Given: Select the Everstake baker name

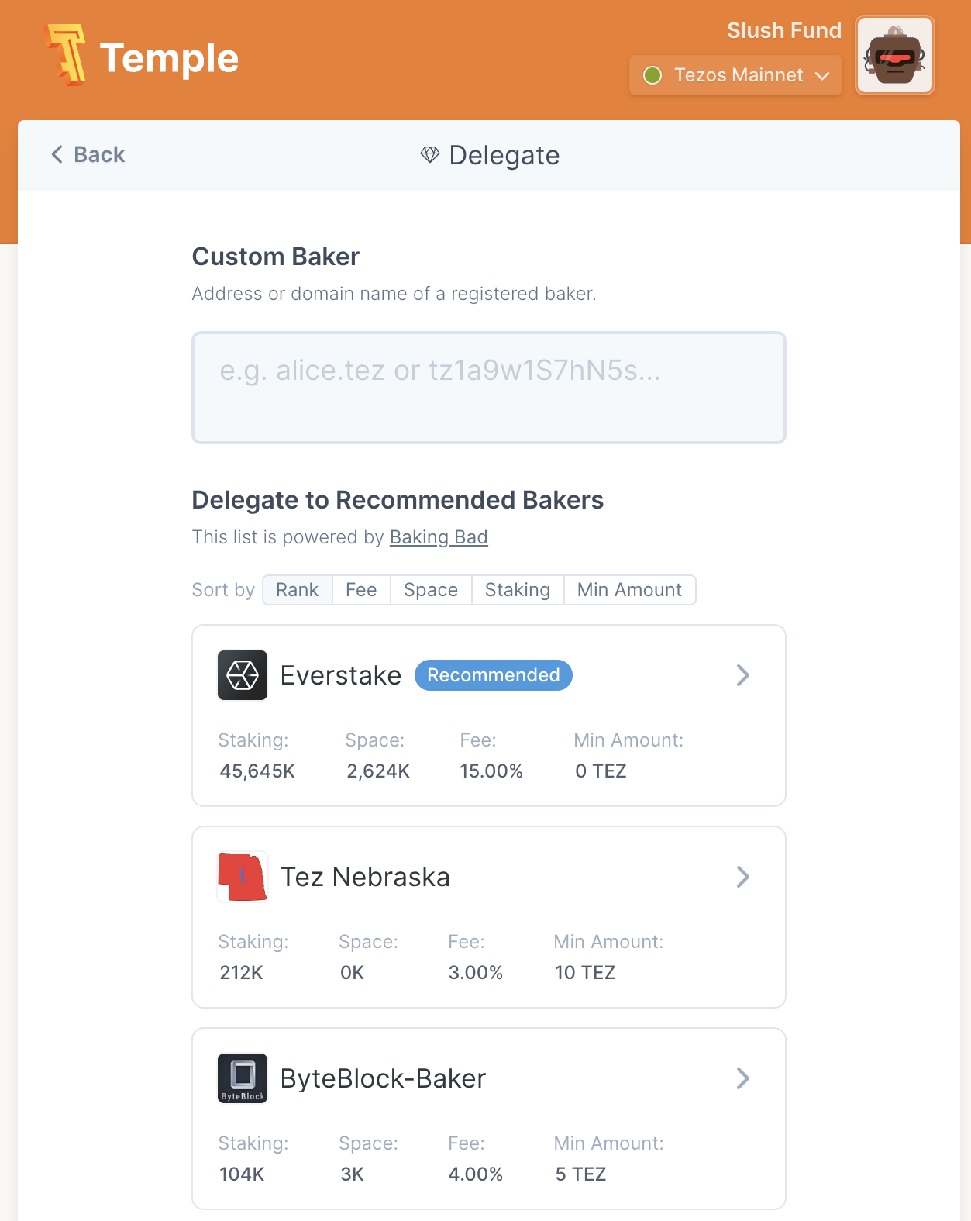Looking at the screenshot, I should pos(341,675).
